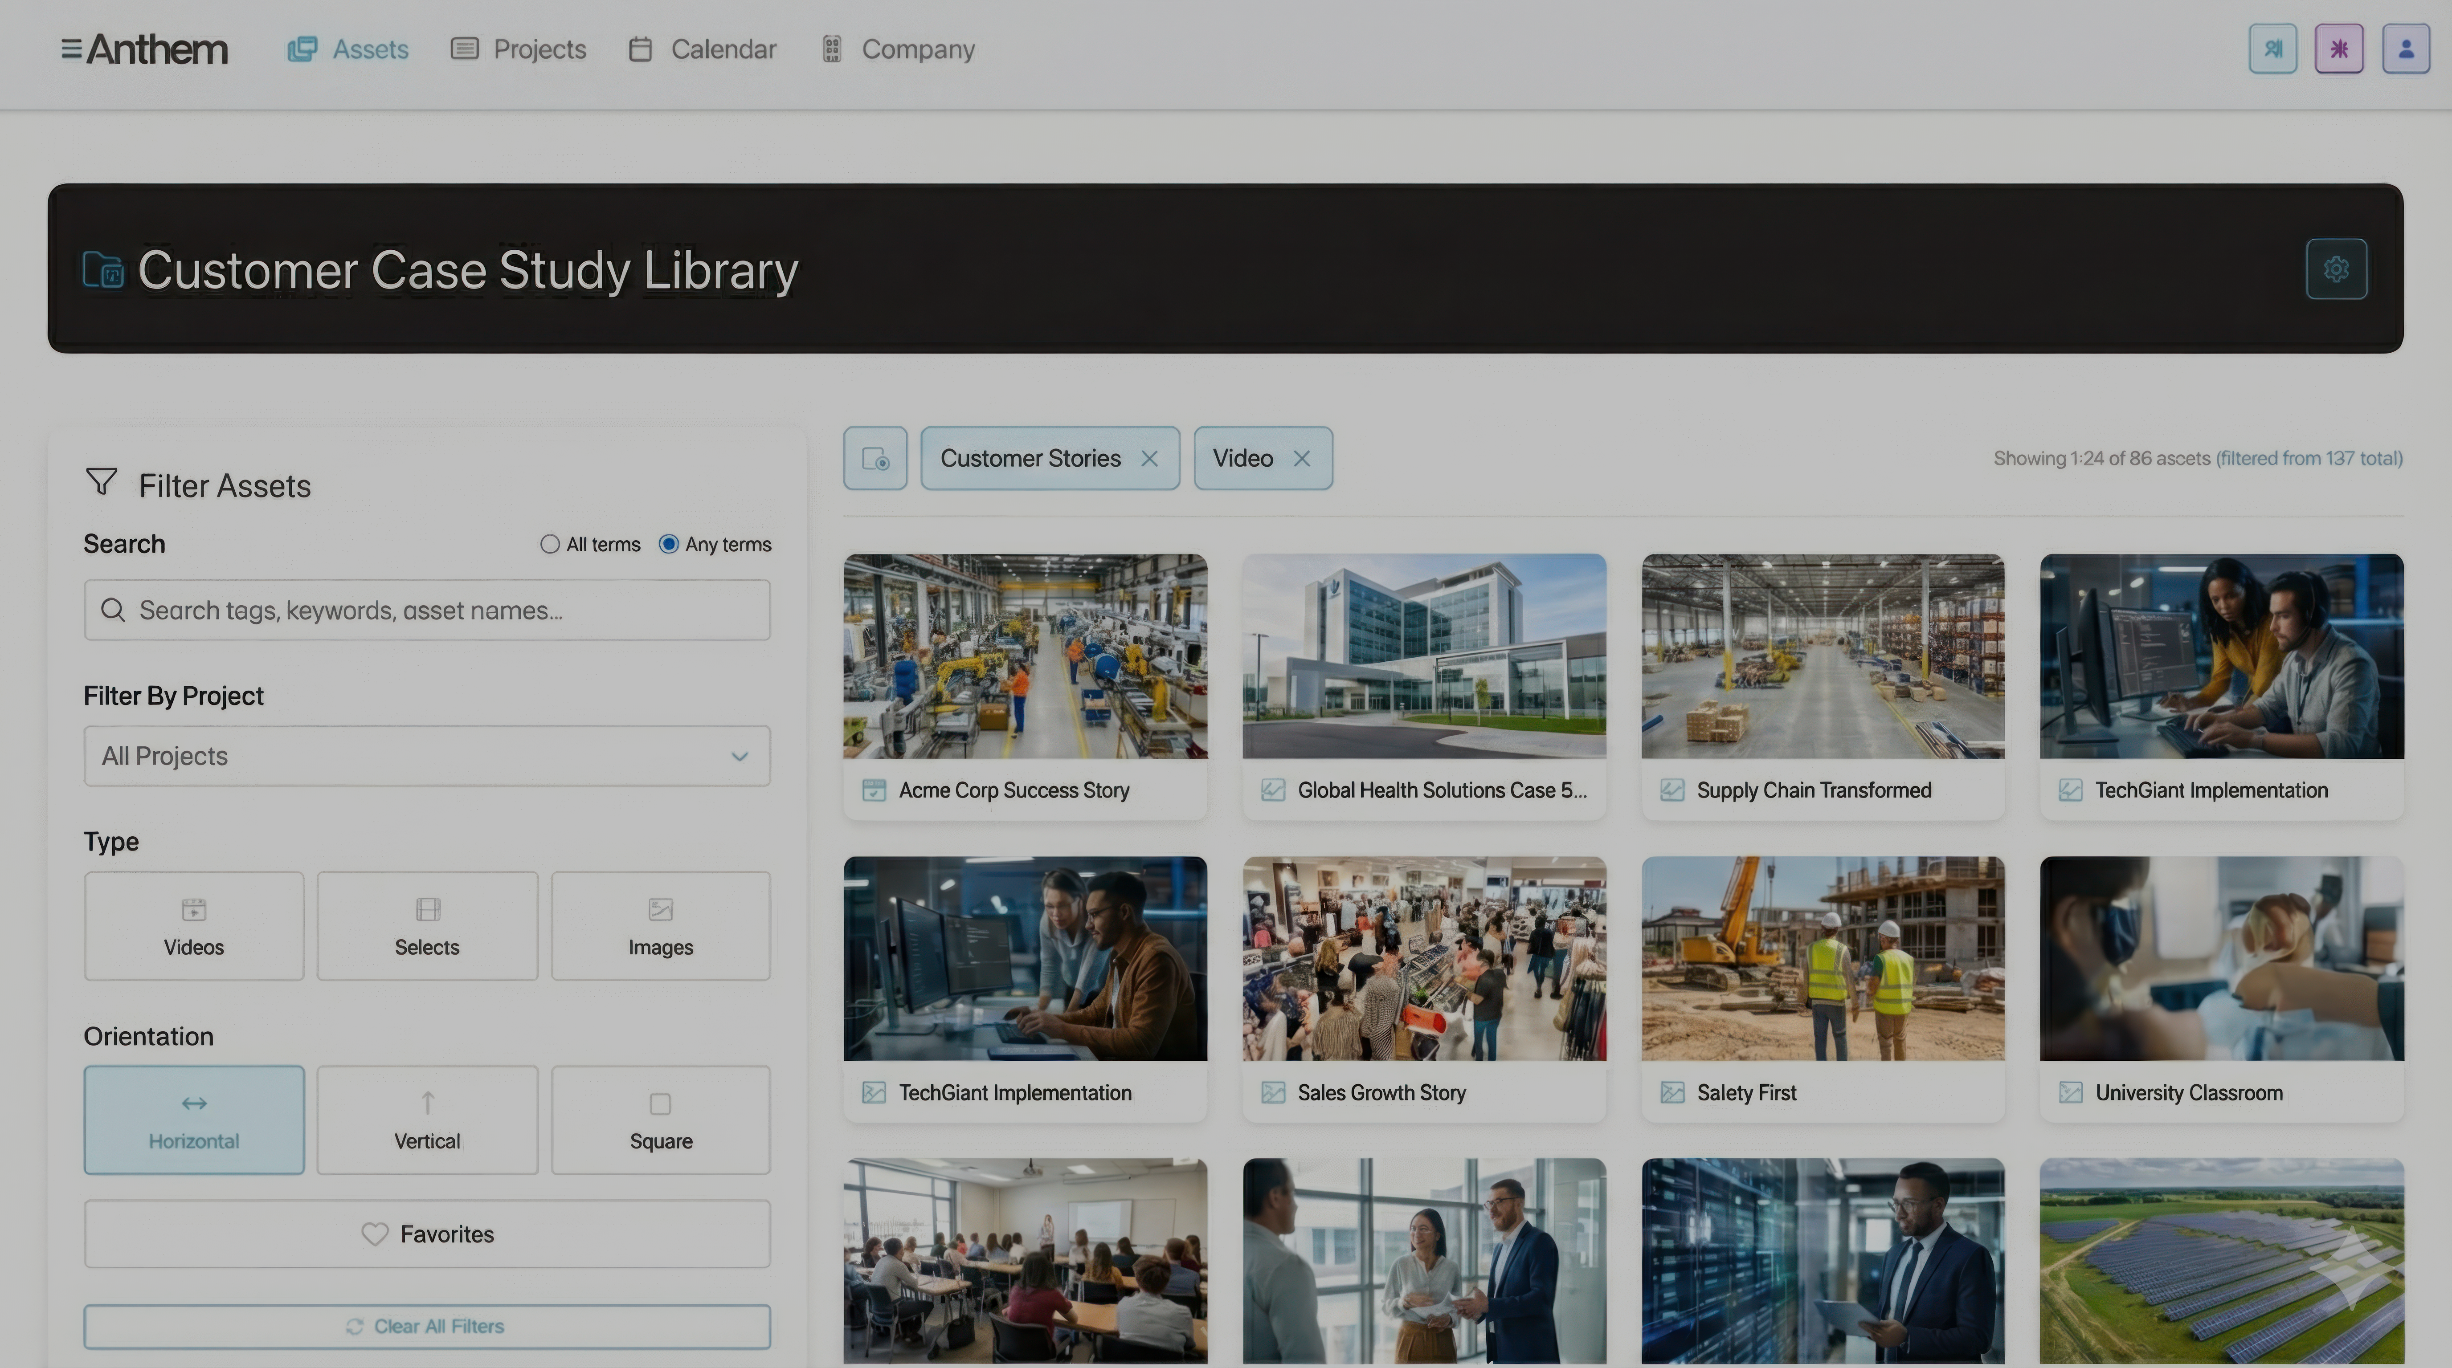This screenshot has height=1368, width=2452.
Task: Remove the Customer Stories filter chip
Action: tap(1150, 458)
